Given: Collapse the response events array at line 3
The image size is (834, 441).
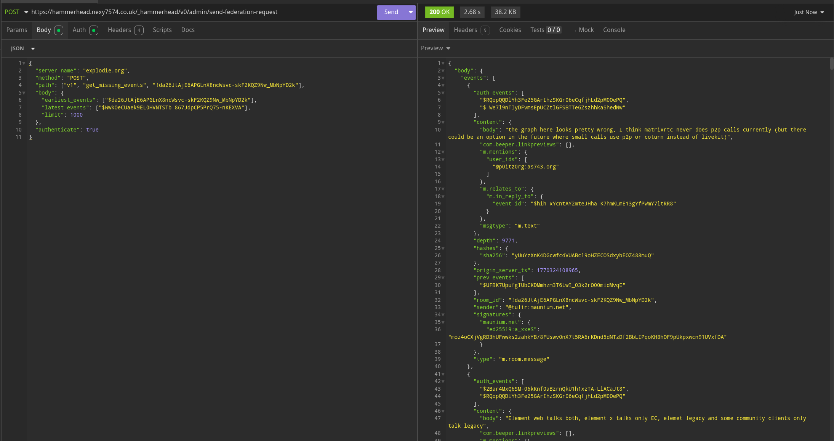Looking at the screenshot, I should pyautogui.click(x=443, y=78).
